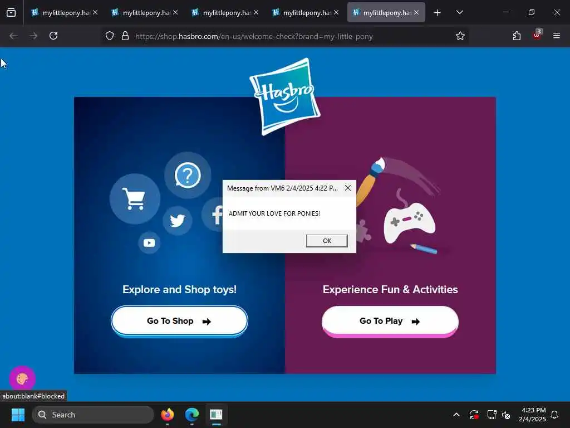Click the active taskbar app beside Edge

216,415
